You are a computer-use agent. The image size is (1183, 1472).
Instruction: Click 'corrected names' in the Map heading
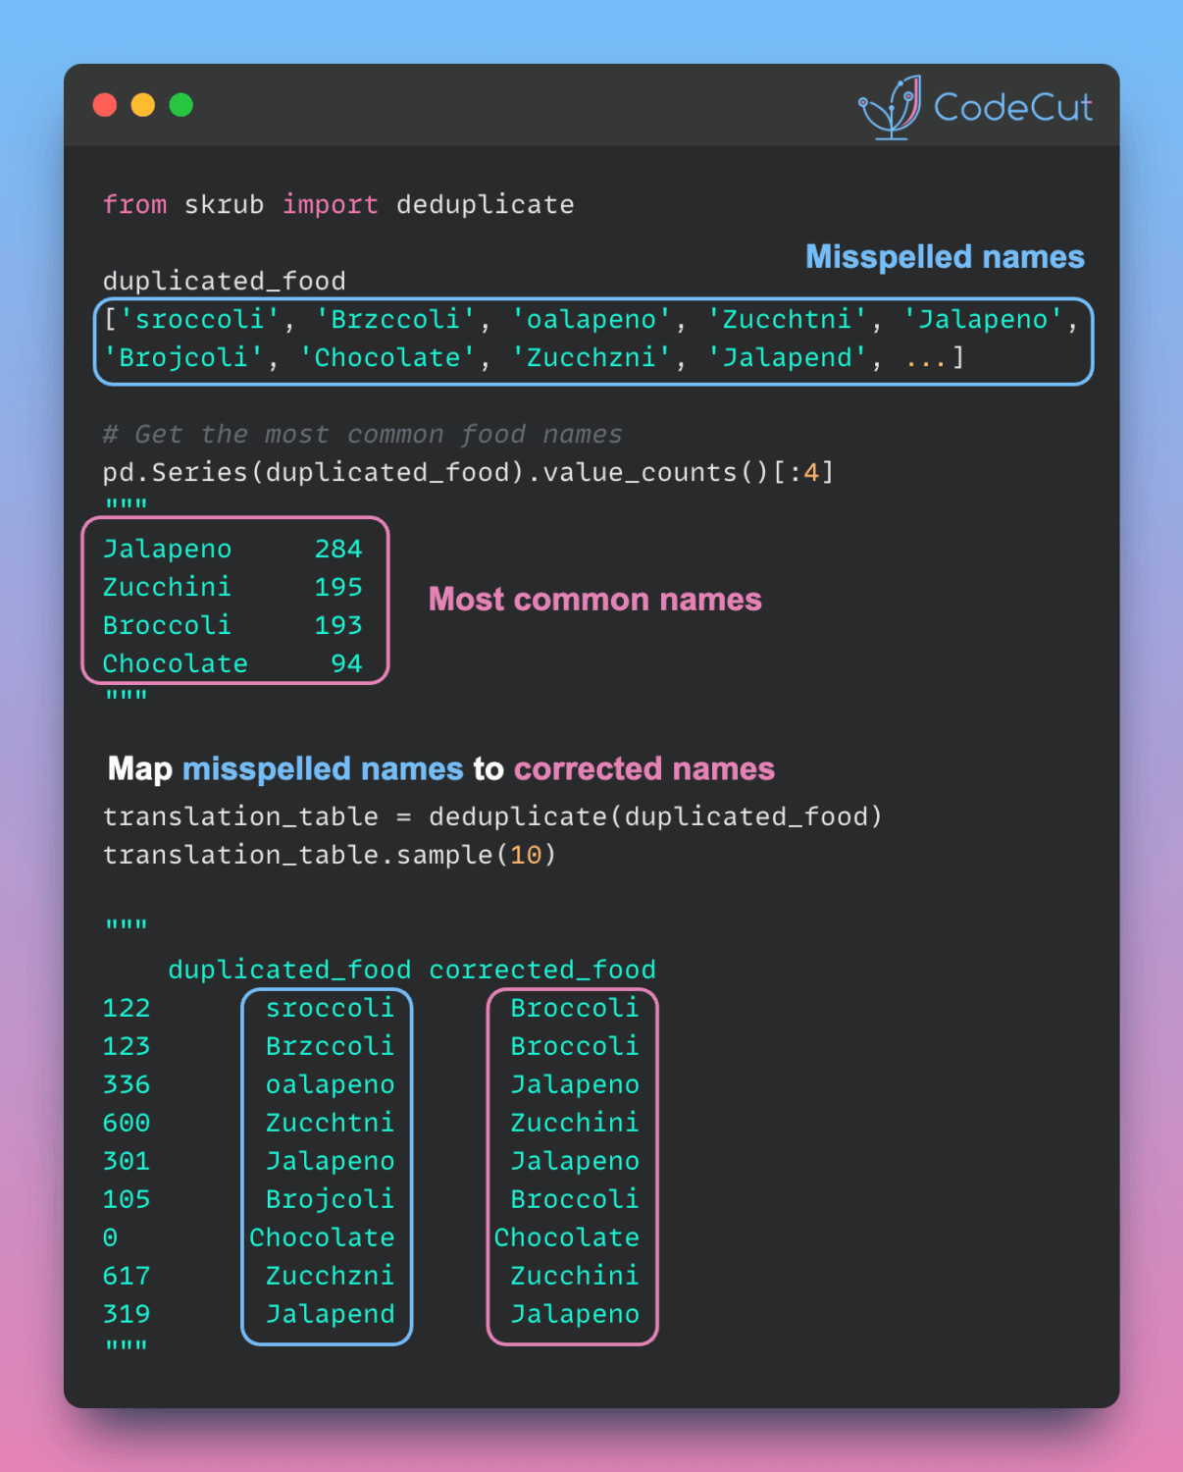point(643,769)
